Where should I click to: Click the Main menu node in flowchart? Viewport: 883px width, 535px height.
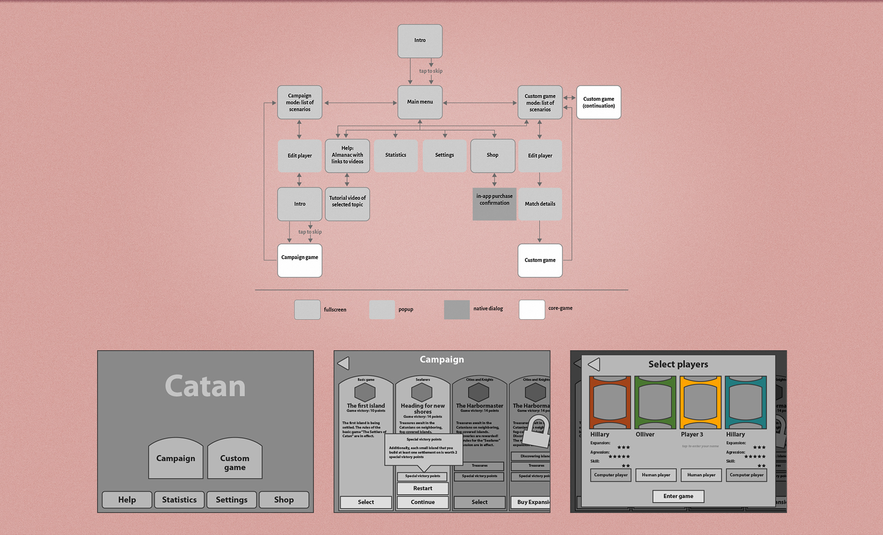tap(420, 102)
